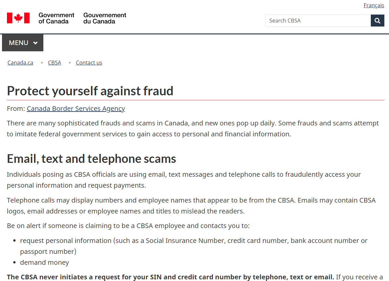Follow the Canada Border Services Agency link
Screen dimensions: 389x281
[x=76, y=108]
